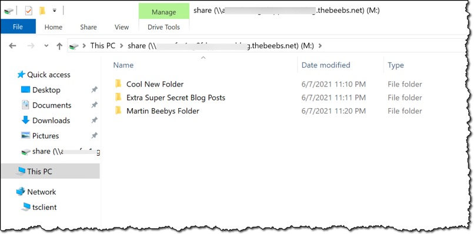
Task: Open the Customize Quick Access Toolbar dropdown arrow
Action: click(x=55, y=11)
